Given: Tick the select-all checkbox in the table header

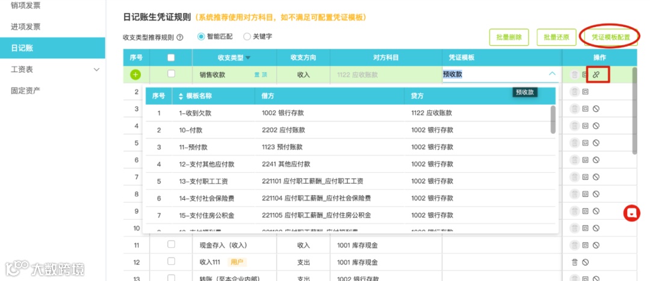Looking at the screenshot, I should click(x=171, y=58).
